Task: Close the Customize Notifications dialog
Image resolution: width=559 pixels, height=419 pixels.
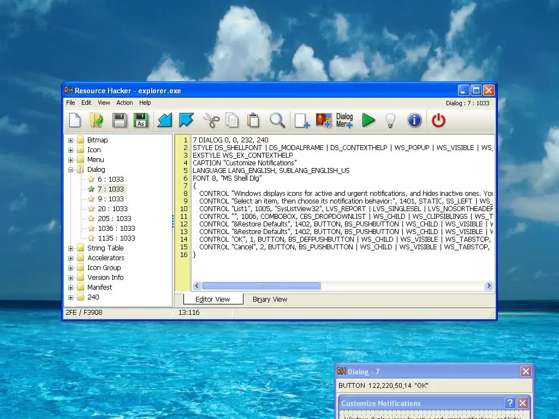Action: point(522,403)
